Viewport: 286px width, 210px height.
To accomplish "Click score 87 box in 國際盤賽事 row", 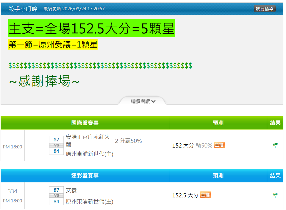I will click(x=56, y=140).
